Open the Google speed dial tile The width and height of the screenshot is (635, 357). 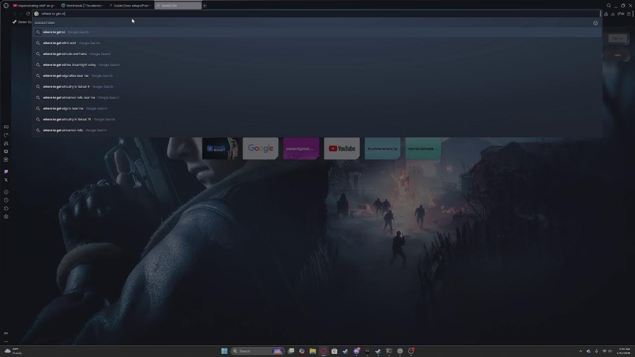[x=260, y=148]
